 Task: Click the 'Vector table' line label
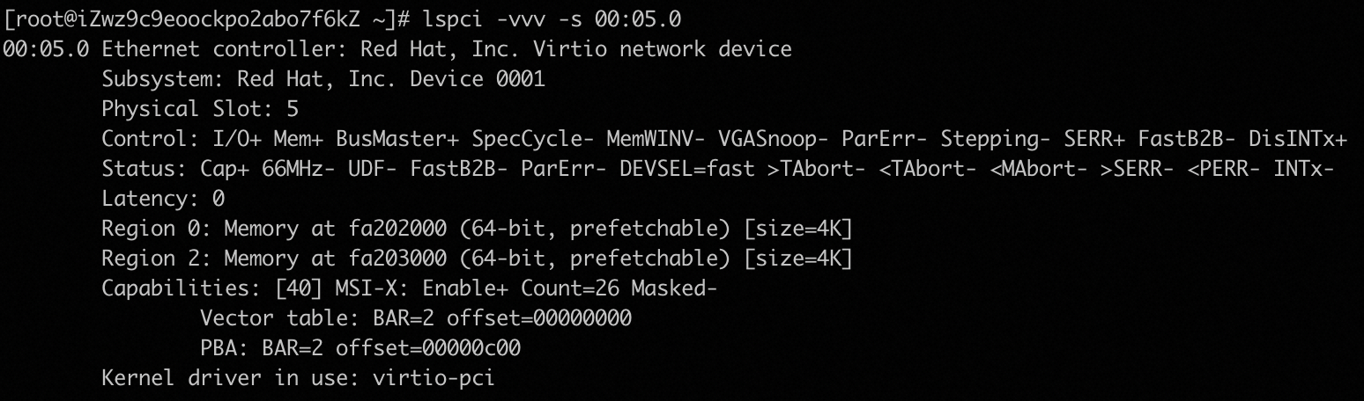click(x=268, y=318)
